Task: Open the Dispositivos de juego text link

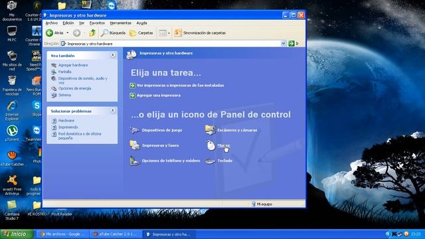Action: click(162, 130)
